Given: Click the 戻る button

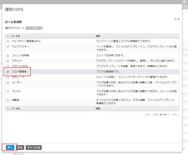Looking at the screenshot, I should [20, 147].
